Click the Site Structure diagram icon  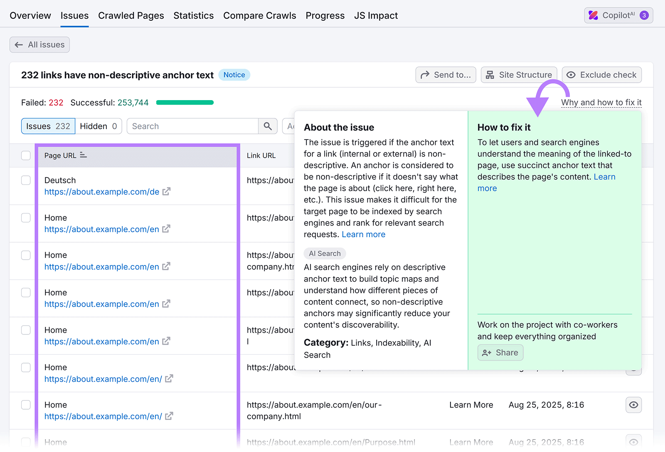(490, 75)
